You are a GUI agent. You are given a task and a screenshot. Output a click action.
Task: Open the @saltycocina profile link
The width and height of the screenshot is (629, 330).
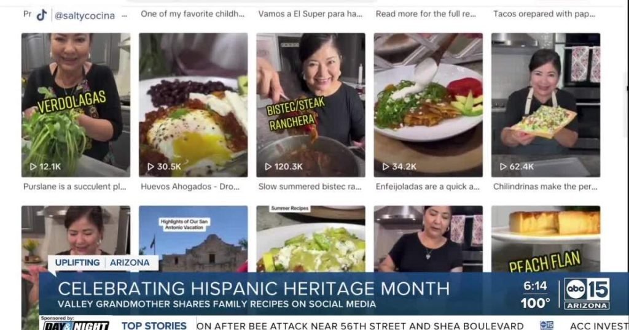coord(85,15)
